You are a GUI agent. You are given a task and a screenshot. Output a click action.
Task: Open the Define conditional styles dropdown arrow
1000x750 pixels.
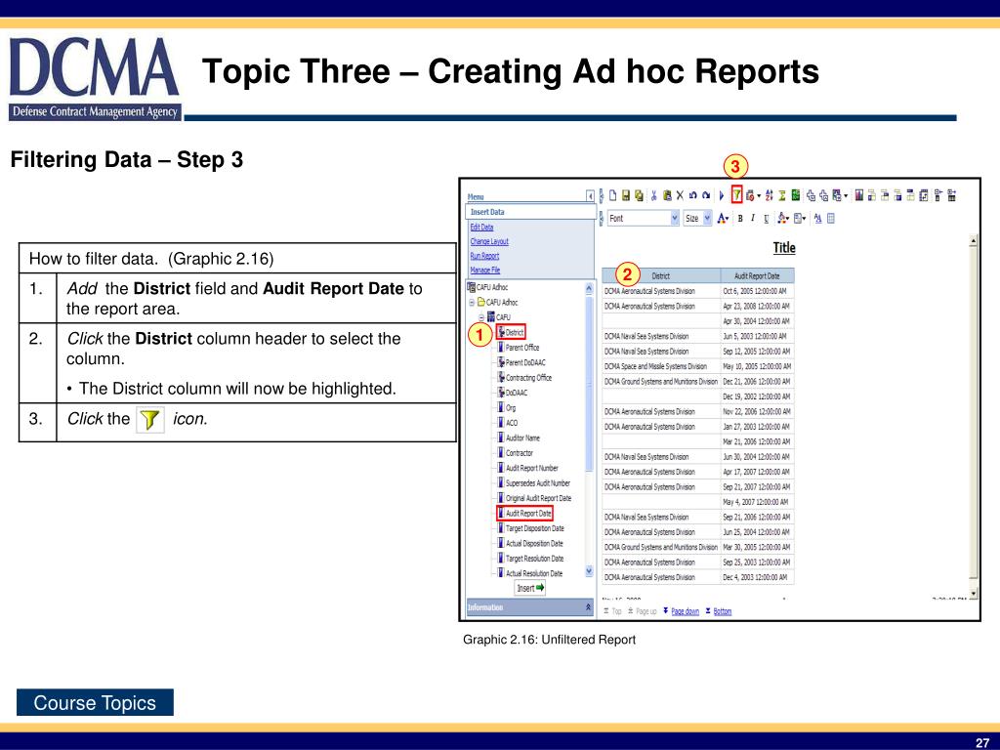tap(759, 195)
